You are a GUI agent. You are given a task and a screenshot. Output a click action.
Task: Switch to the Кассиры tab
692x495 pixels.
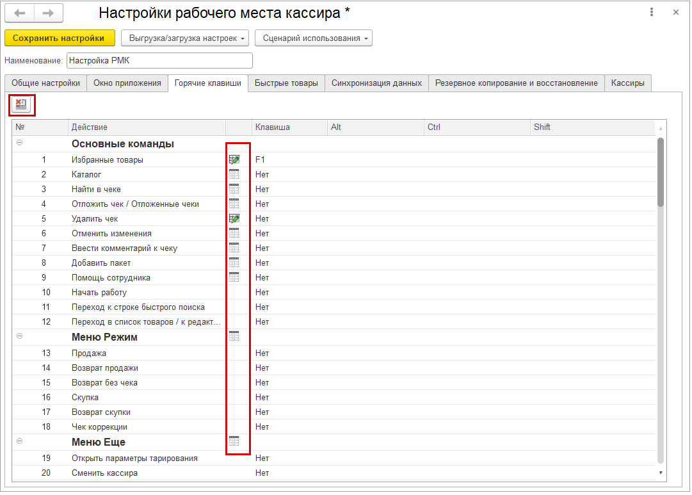(x=627, y=83)
